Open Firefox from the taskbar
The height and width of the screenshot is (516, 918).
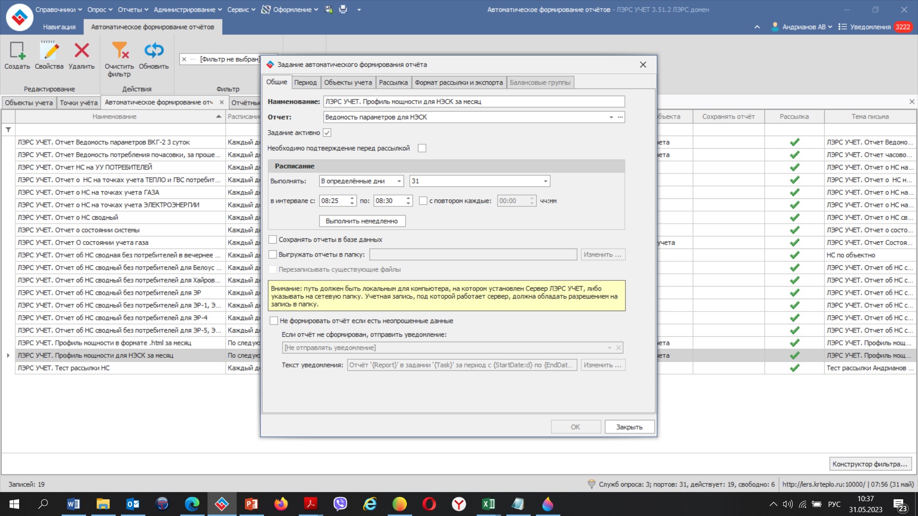coord(281,504)
